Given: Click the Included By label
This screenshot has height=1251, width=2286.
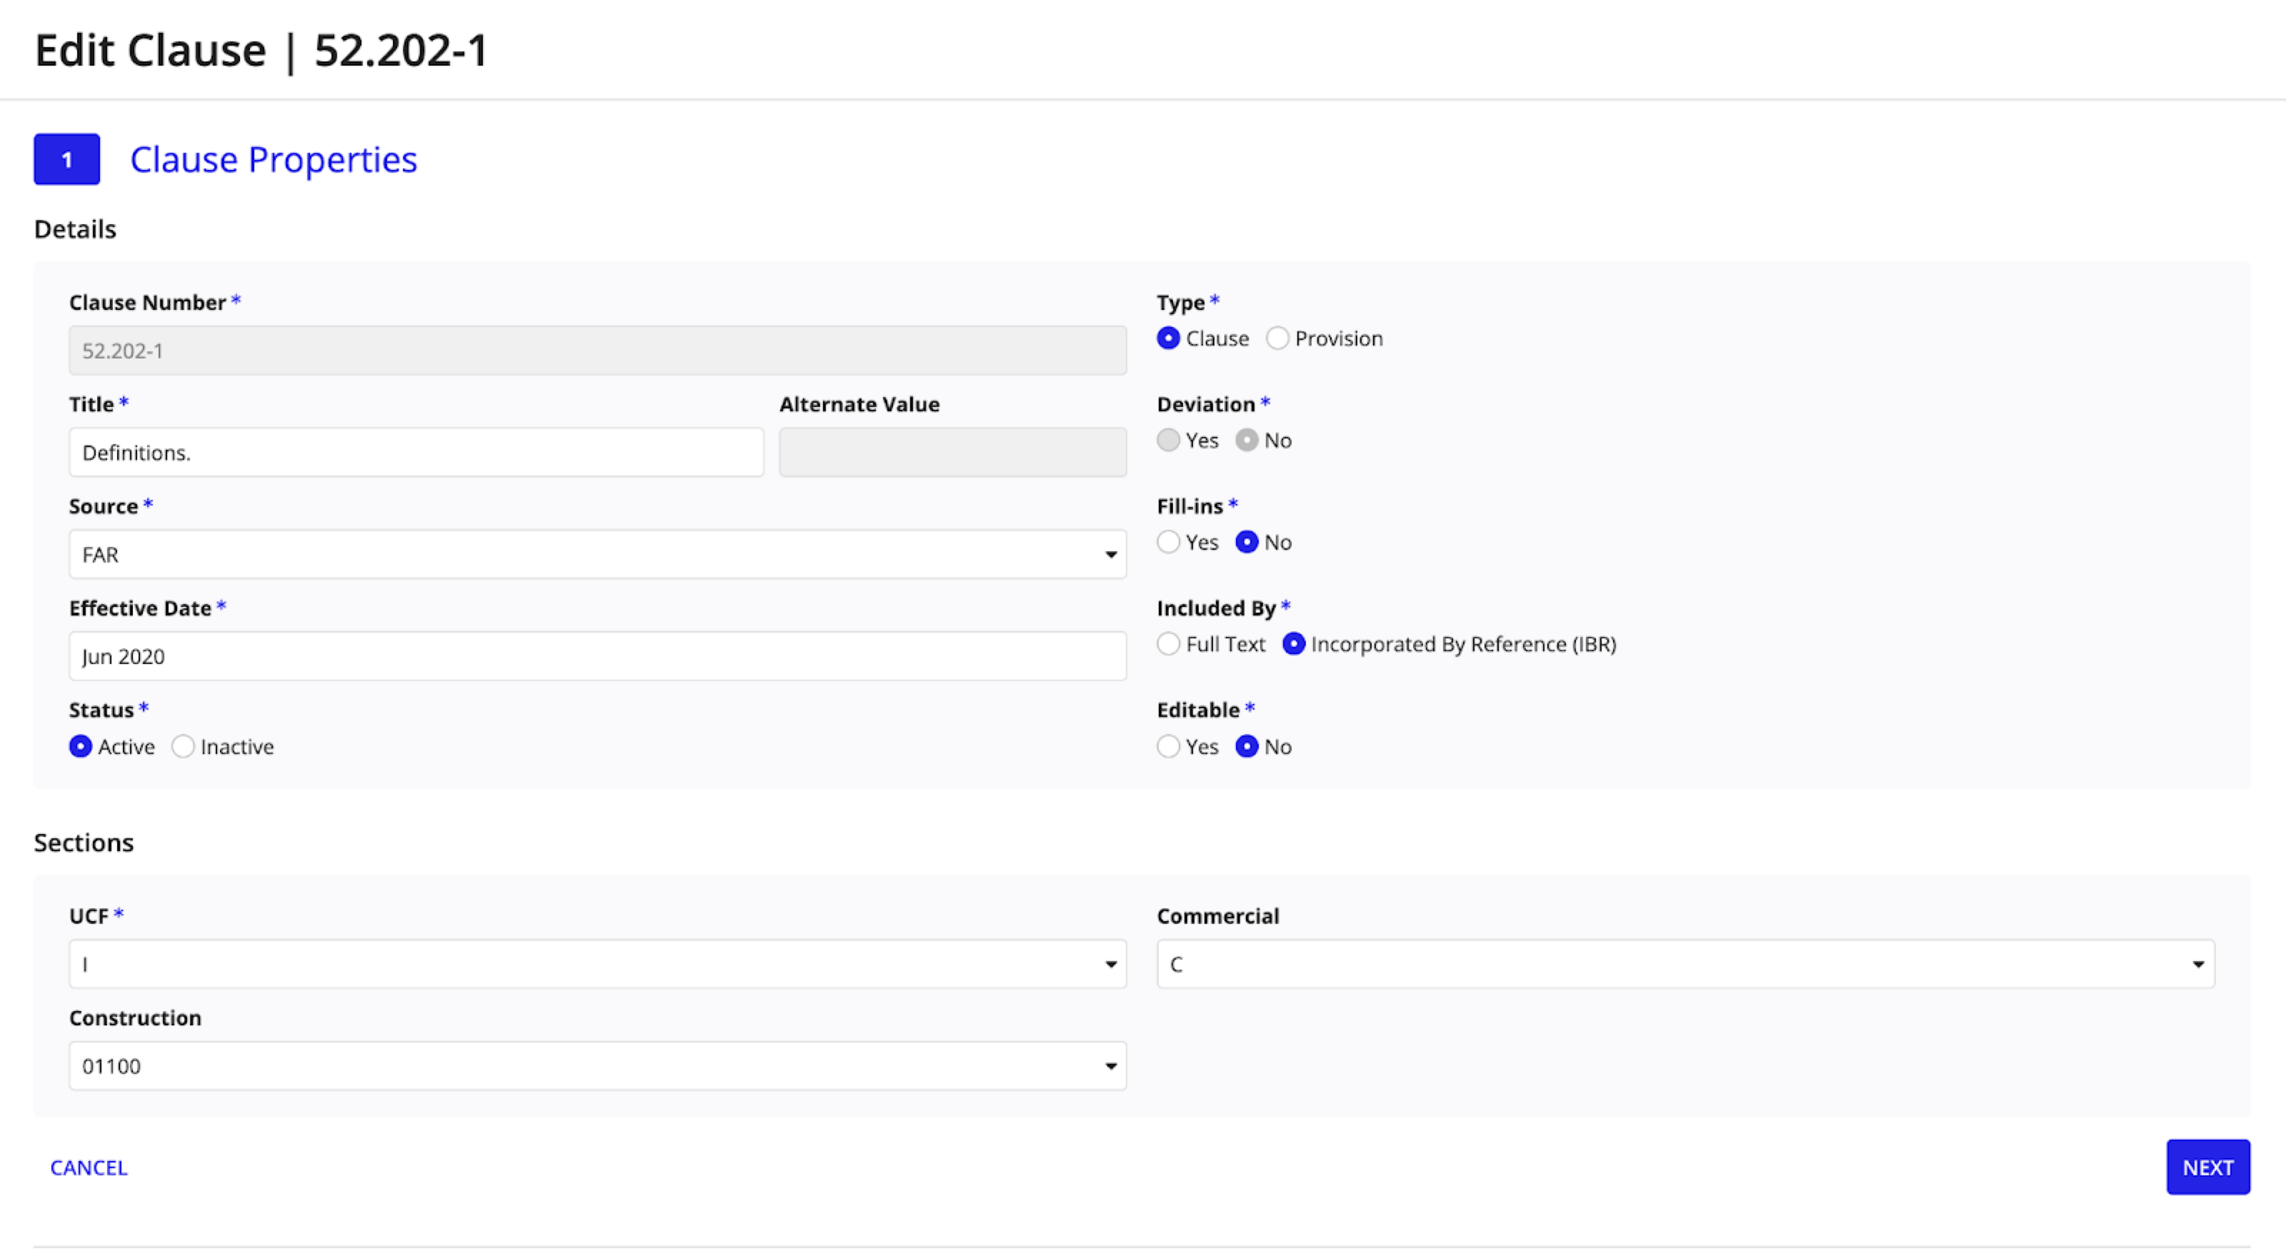Looking at the screenshot, I should 1215,608.
